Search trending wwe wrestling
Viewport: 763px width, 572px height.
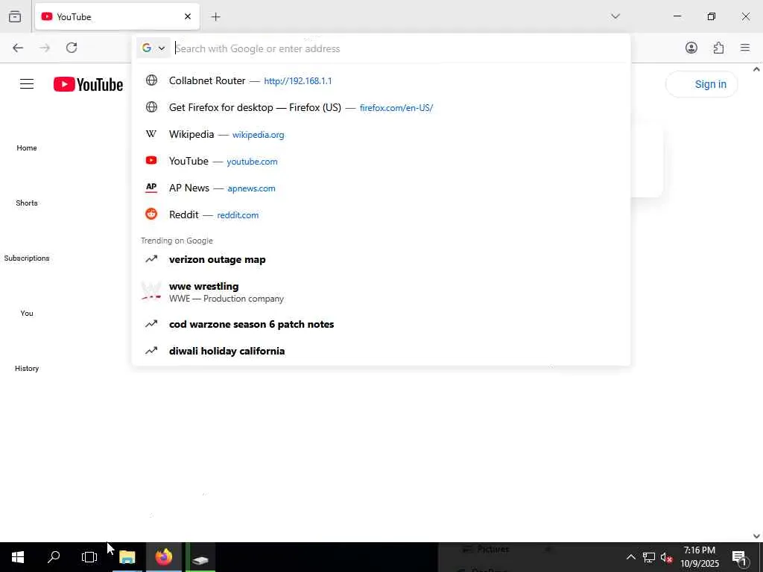pos(381,292)
